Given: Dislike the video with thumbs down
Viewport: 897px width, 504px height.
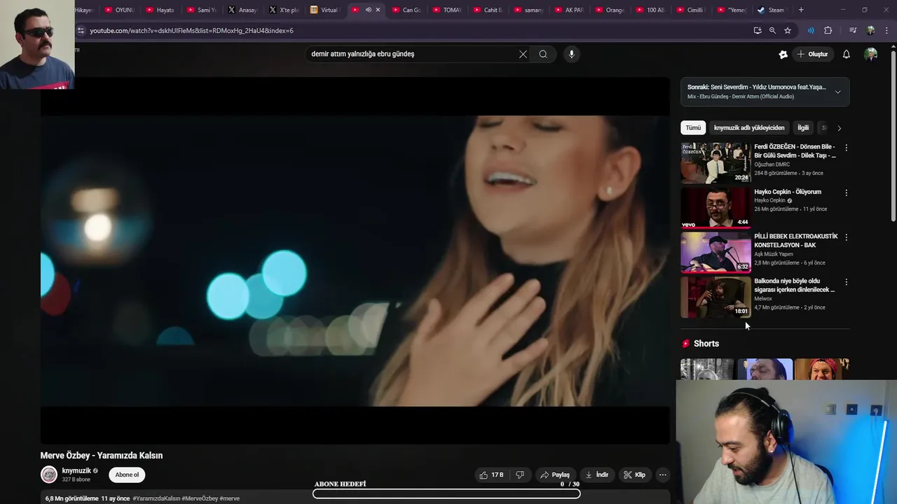Looking at the screenshot, I should pos(520,475).
